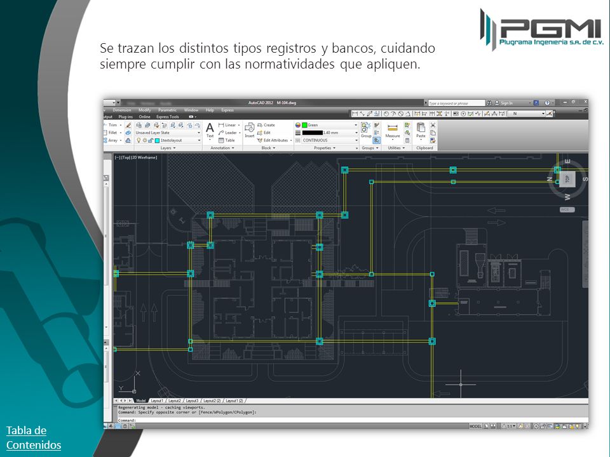Open the Modify menu
The image size is (610, 457).
(144, 110)
